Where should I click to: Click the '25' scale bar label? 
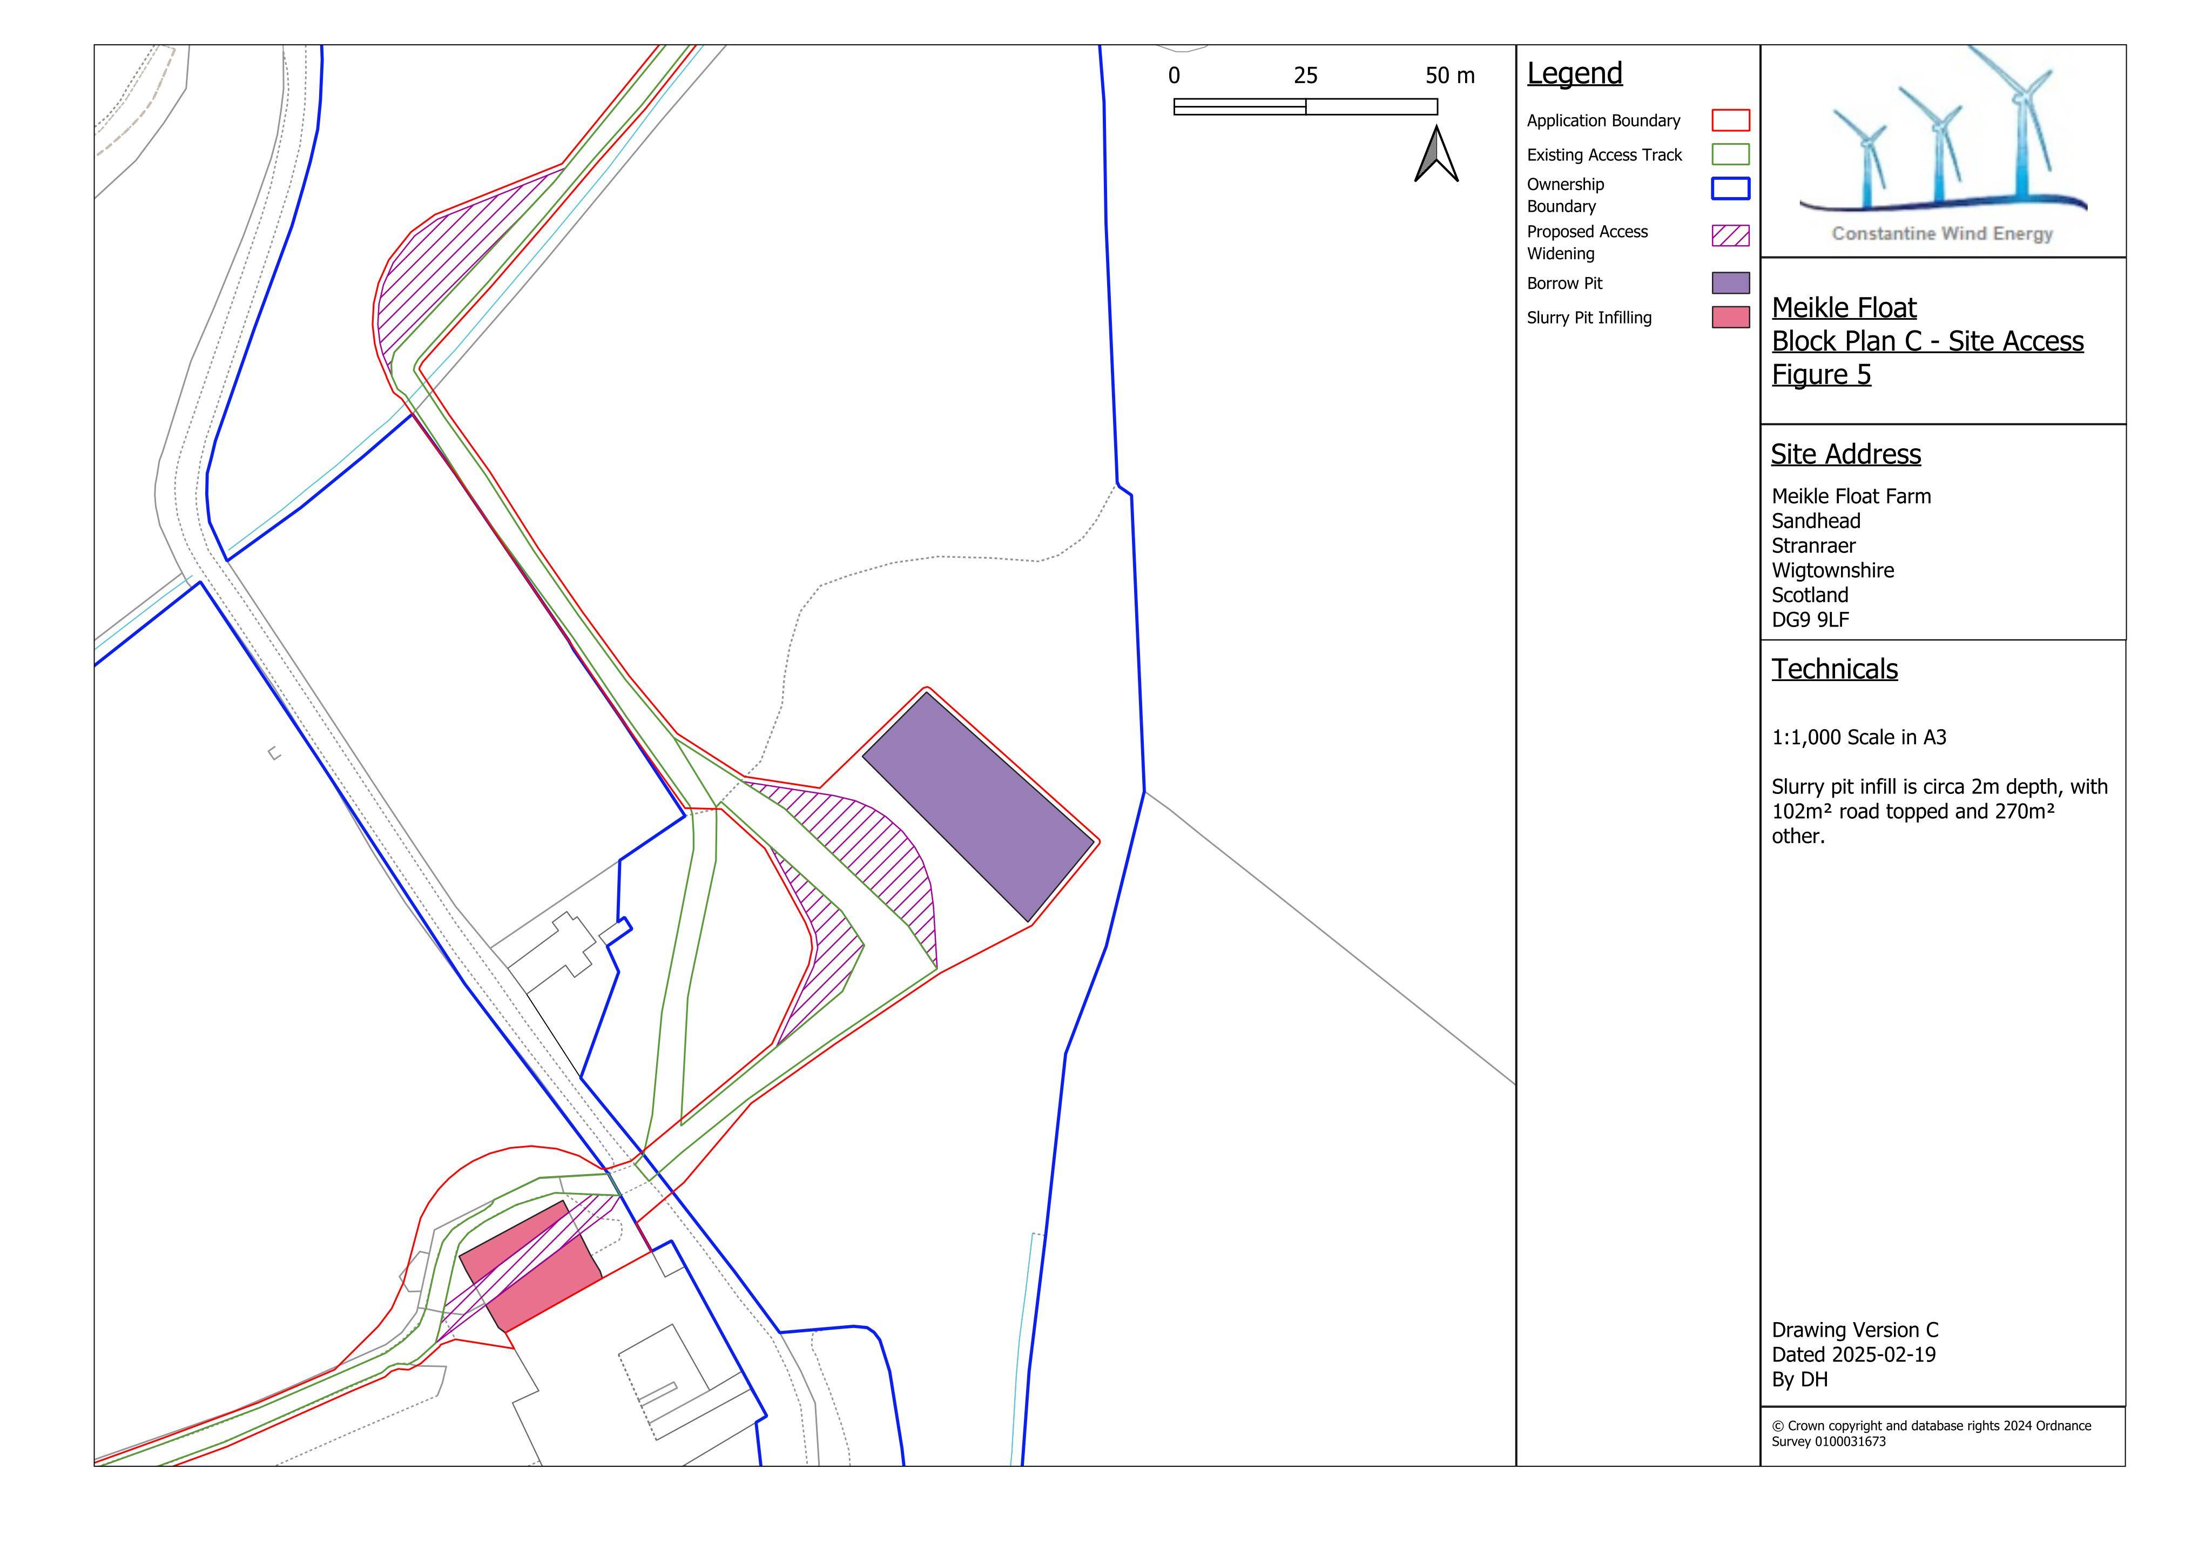(x=1305, y=75)
